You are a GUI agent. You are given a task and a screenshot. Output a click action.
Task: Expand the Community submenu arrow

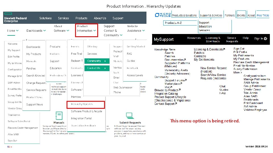pos(105,61)
